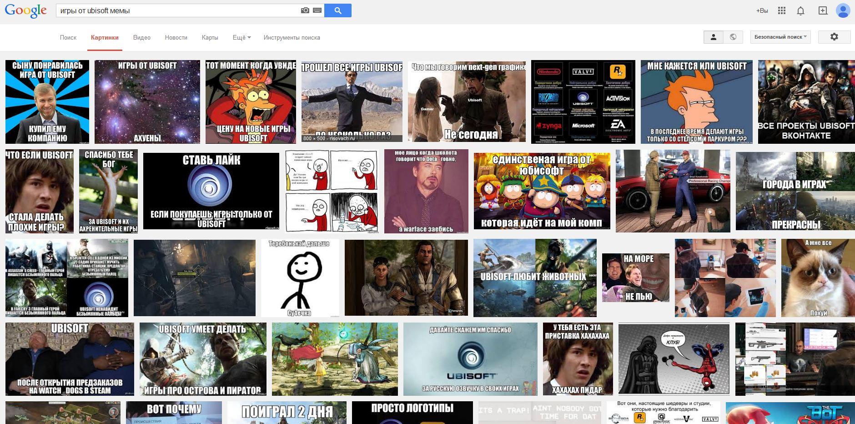Click the Google logo
855x424 pixels.
click(26, 10)
